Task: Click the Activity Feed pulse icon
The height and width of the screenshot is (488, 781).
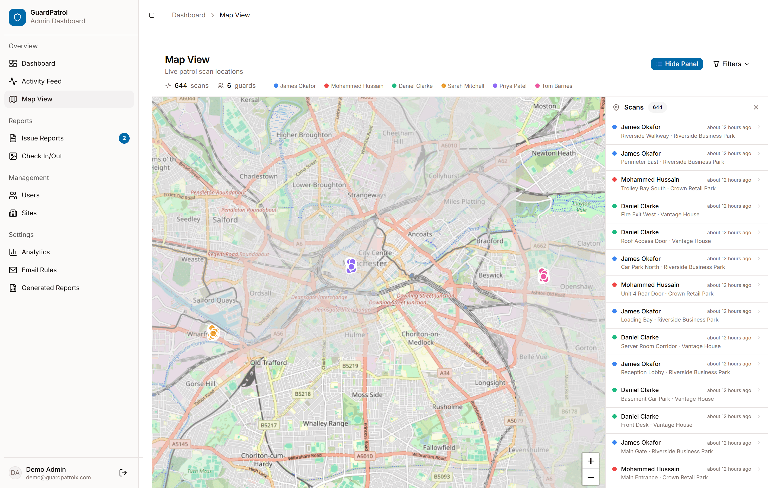Action: tap(13, 81)
